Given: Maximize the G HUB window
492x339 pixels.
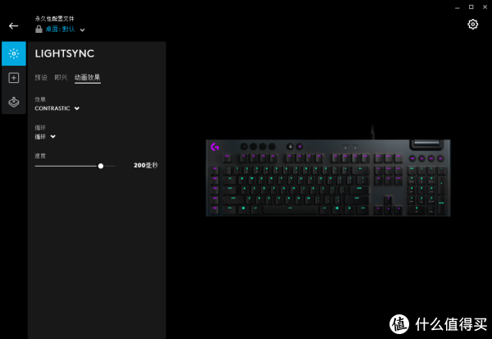Looking at the screenshot, I should tap(471, 7).
